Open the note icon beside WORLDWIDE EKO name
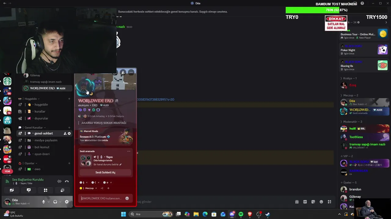The height and width of the screenshot is (219, 391). (x=116, y=101)
